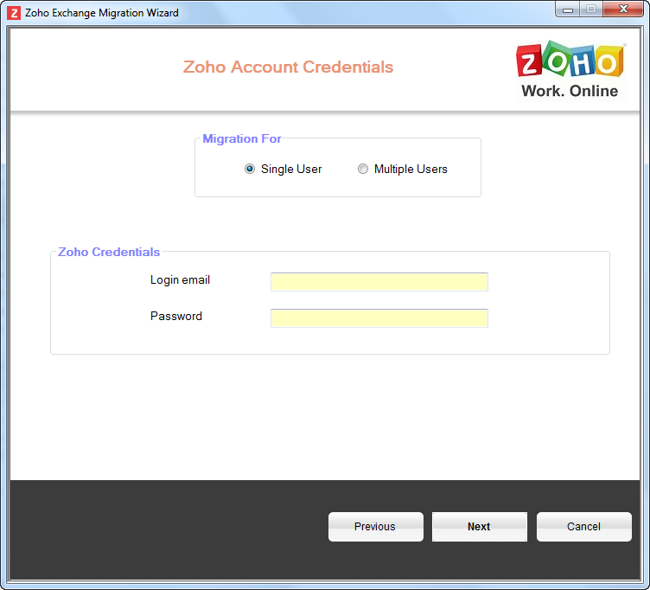Click the Zoho Credentials group label
Viewport: 650px width, 590px height.
109,252
